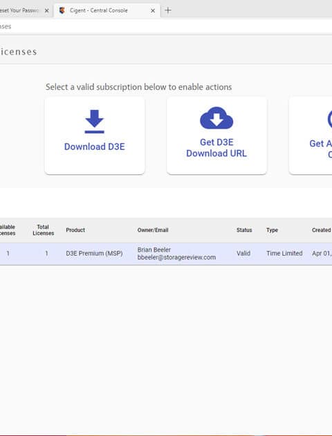Image resolution: width=332 pixels, height=436 pixels.
Task: Sort by Product column header
Action: pyautogui.click(x=75, y=230)
